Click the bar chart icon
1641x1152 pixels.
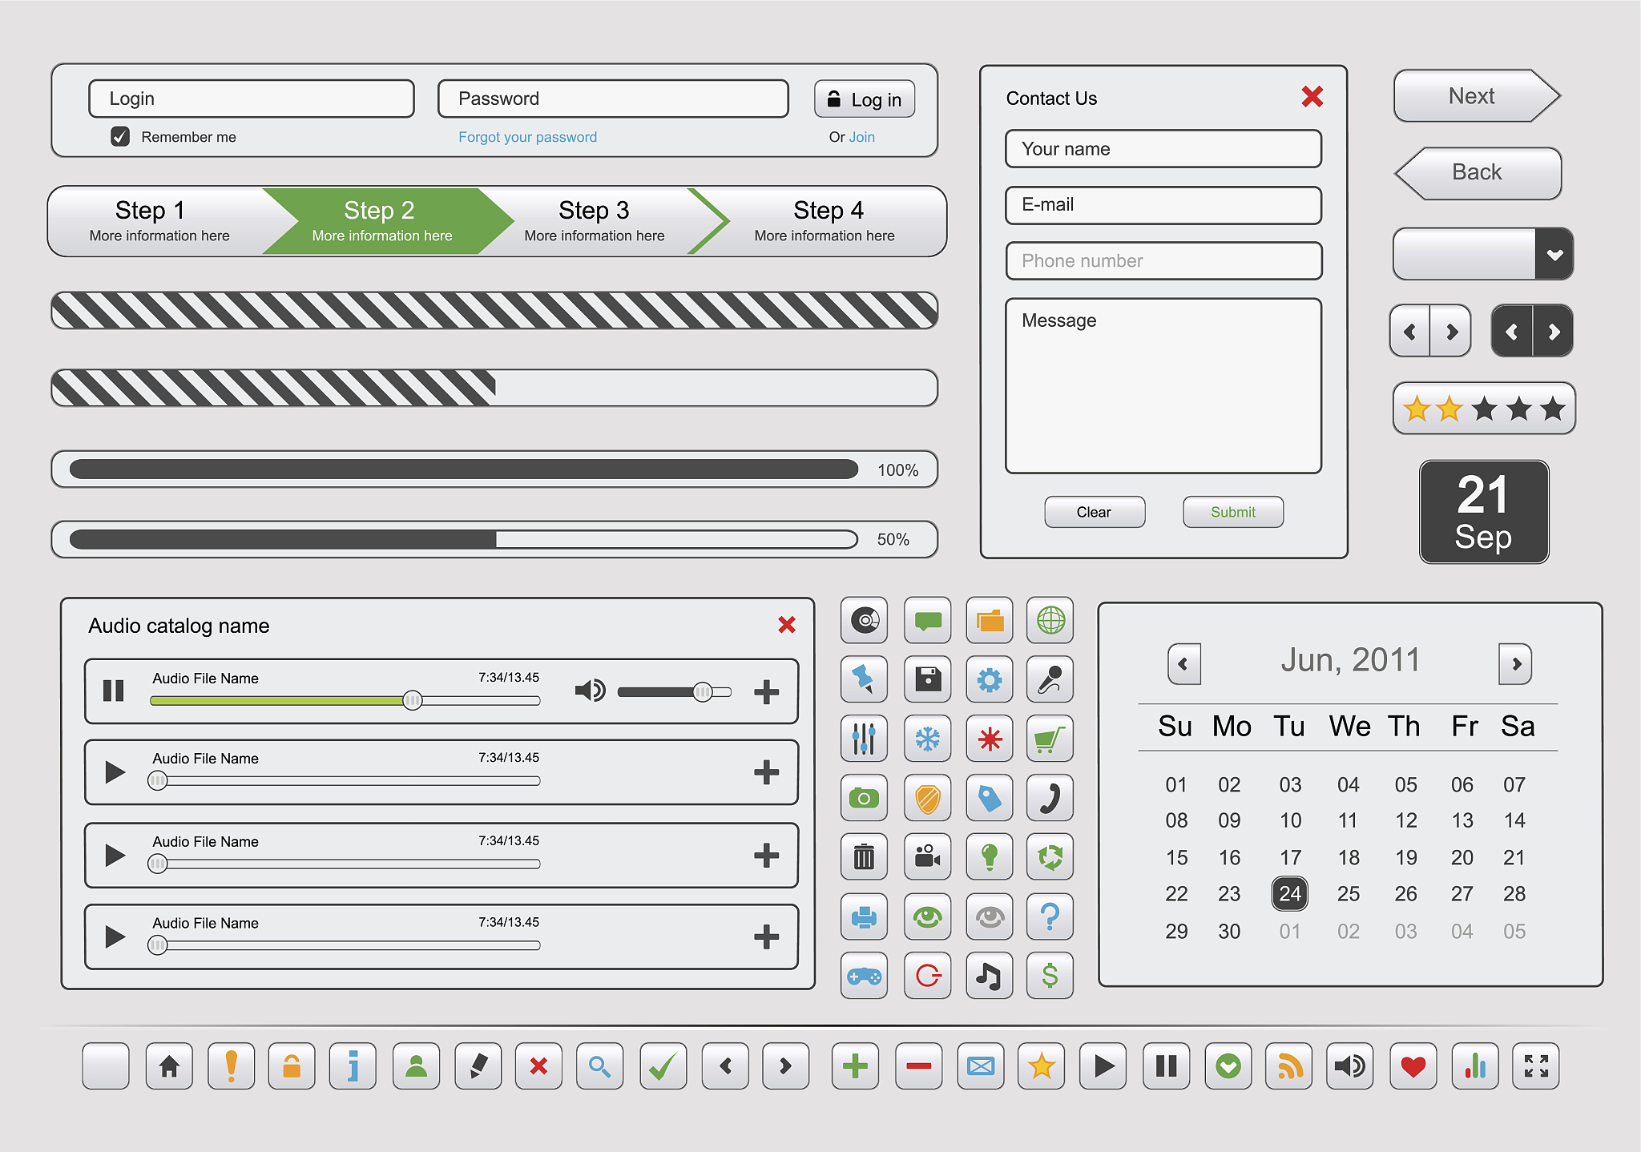click(x=1474, y=1066)
